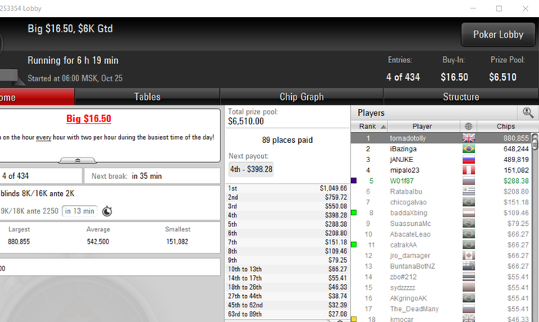Switch to the Tables tab

click(147, 97)
